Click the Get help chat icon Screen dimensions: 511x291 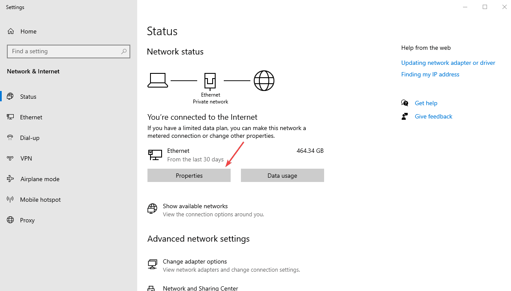pyautogui.click(x=405, y=103)
